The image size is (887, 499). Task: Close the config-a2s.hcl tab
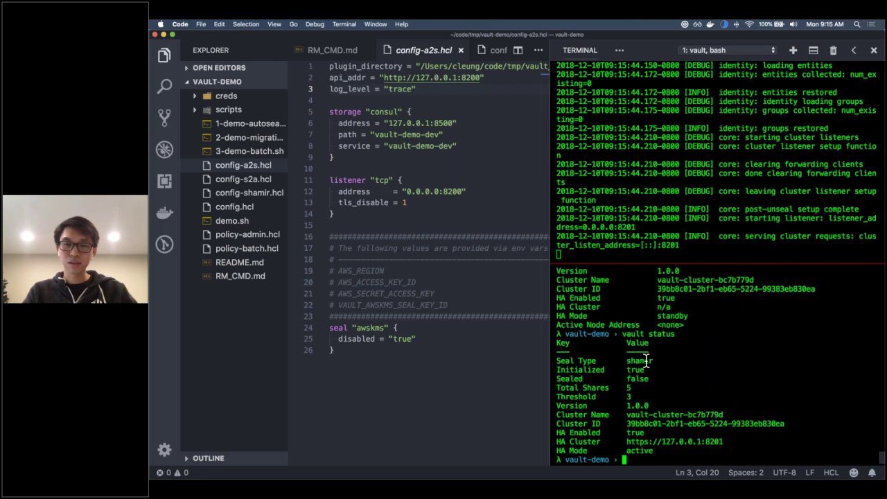coord(461,50)
